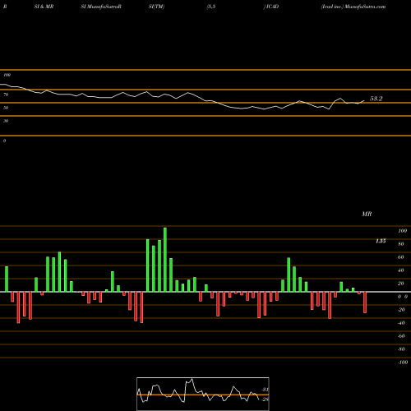Click the MR axis label -100
The height and width of the screenshot is (411, 411).
pyautogui.click(x=402, y=363)
